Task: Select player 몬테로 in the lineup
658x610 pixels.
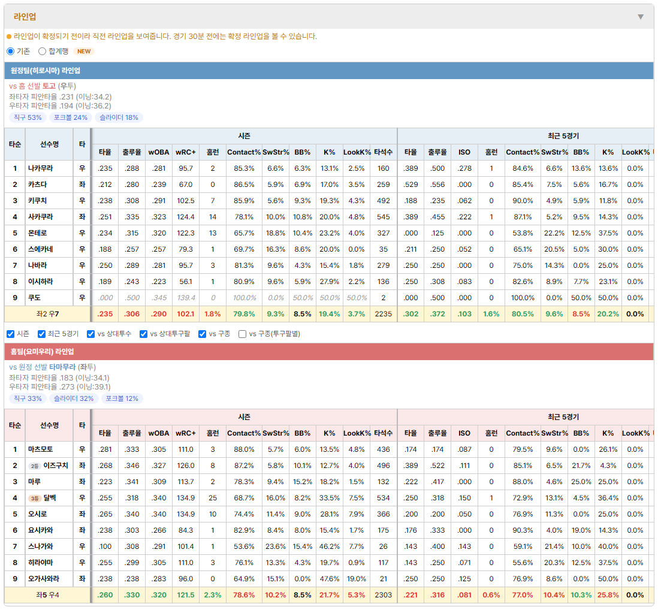Action: (x=37, y=233)
